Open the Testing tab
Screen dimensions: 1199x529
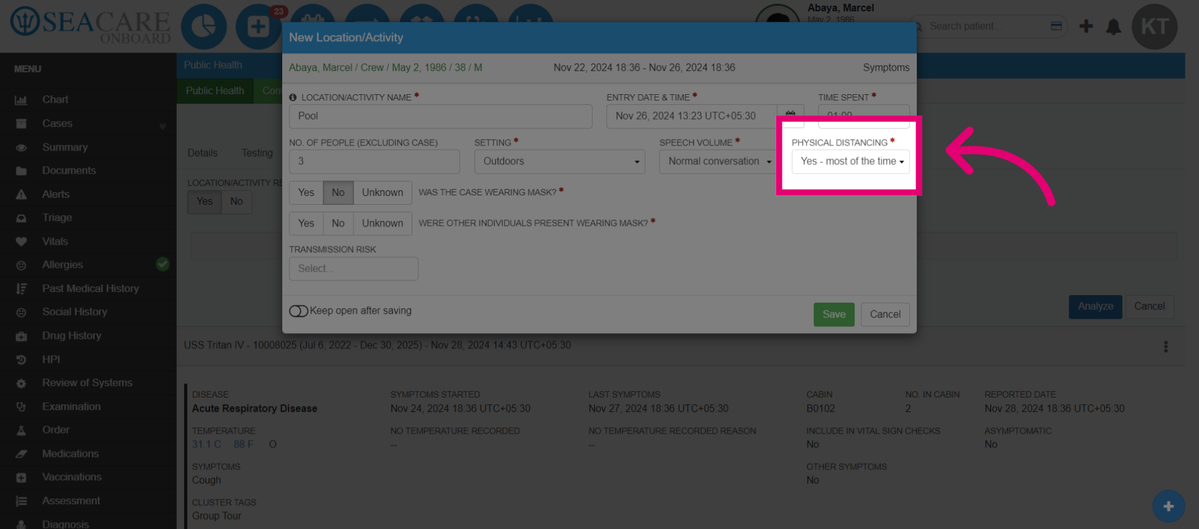(257, 153)
